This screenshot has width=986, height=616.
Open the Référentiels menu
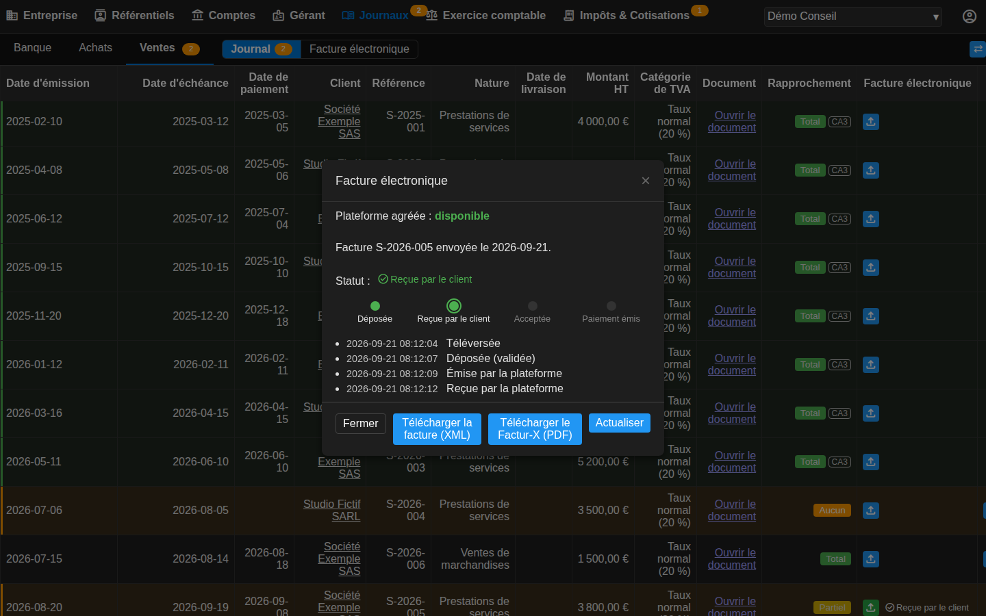(134, 15)
